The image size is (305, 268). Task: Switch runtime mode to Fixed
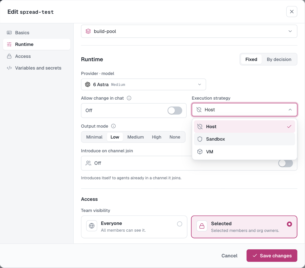point(251,59)
